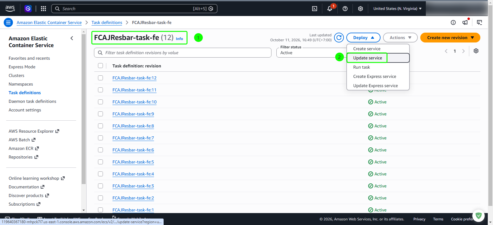Open Terms link in footer

[438, 219]
